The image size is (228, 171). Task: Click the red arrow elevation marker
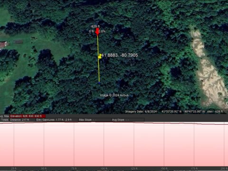coord(97,32)
